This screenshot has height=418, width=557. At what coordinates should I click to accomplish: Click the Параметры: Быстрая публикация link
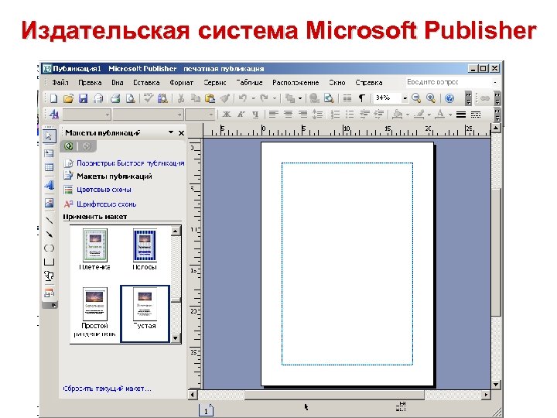click(131, 163)
